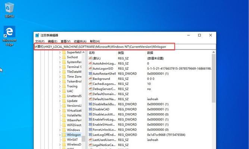Open the 文件(F) menu
249x149 pixels.
[x=40, y=41]
